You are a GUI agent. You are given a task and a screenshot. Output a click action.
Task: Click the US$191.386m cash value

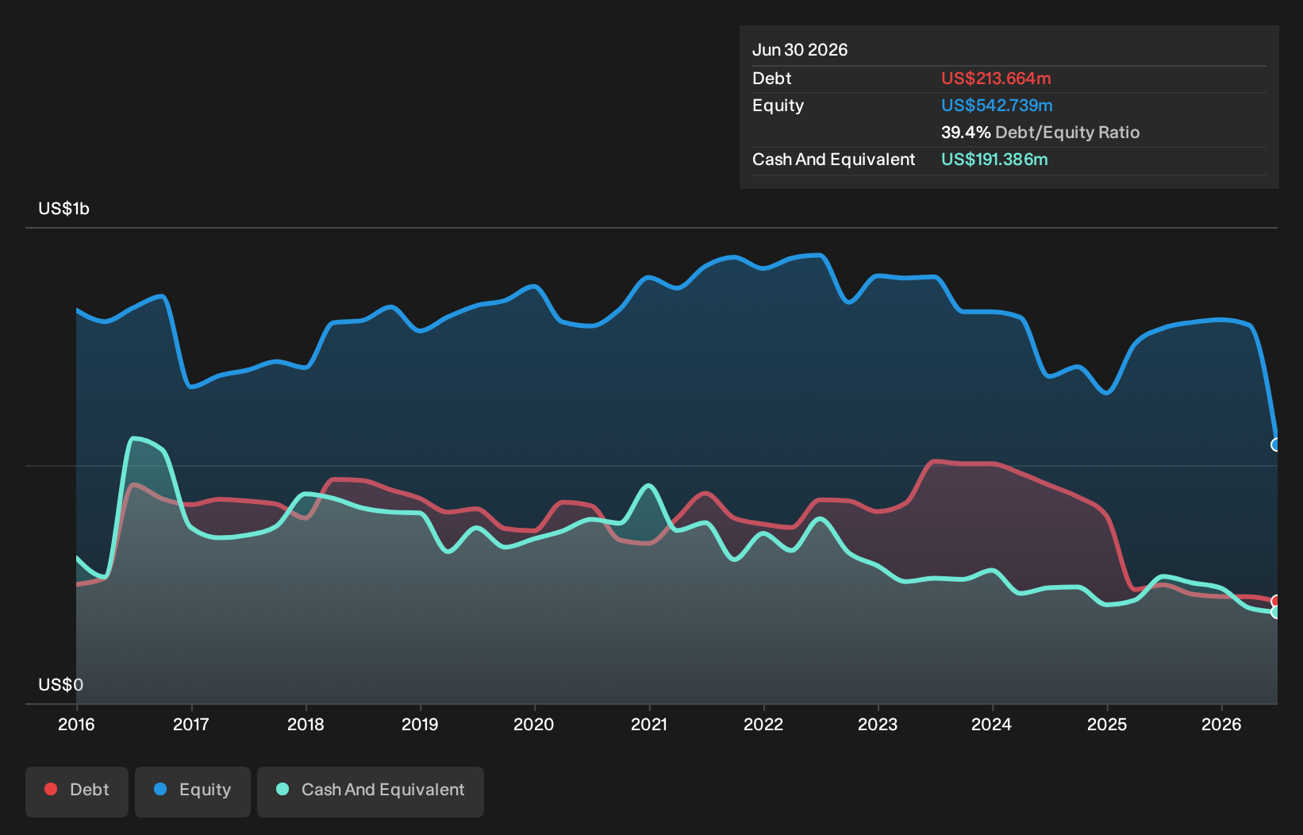pos(994,160)
